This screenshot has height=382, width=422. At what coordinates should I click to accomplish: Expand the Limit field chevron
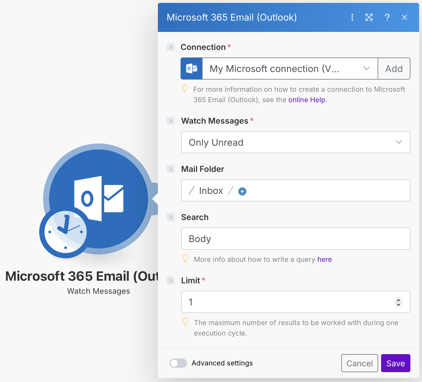pos(171,280)
